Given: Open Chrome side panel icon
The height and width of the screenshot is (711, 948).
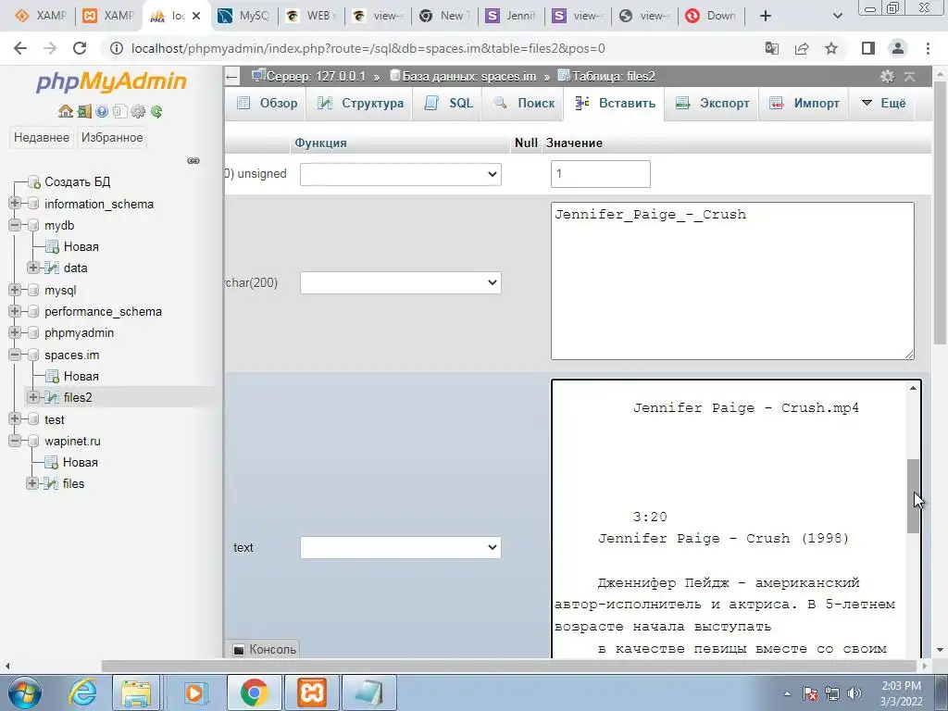Looking at the screenshot, I should pyautogui.click(x=868, y=48).
